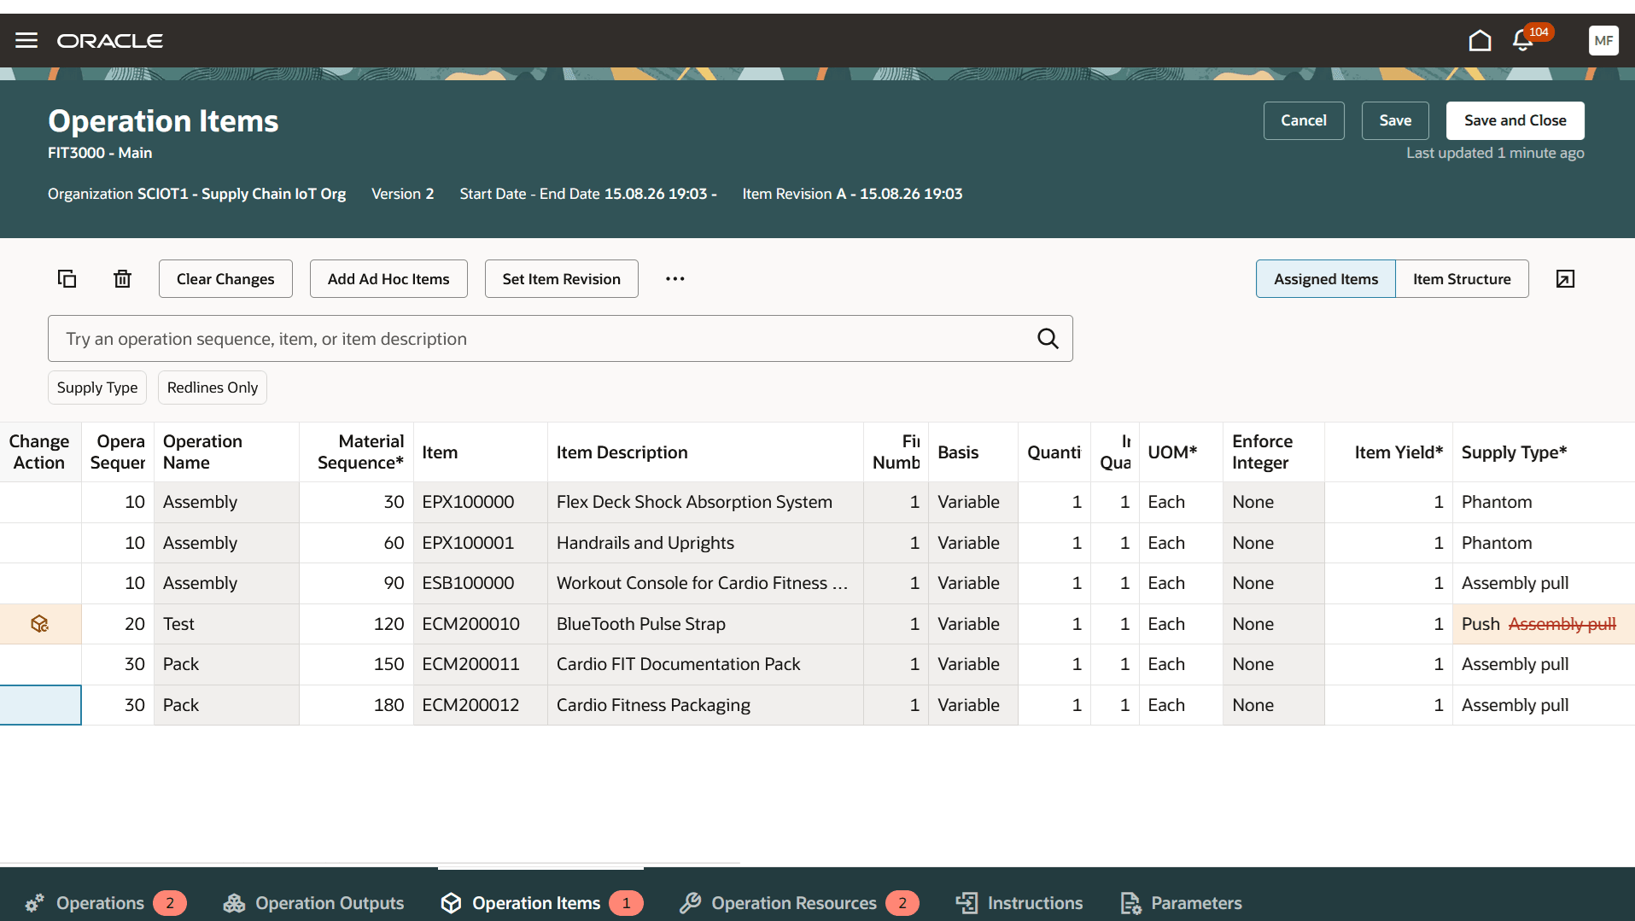This screenshot has height=921, width=1635.
Task: Switch to Assigned Items view
Action: pyautogui.click(x=1326, y=278)
